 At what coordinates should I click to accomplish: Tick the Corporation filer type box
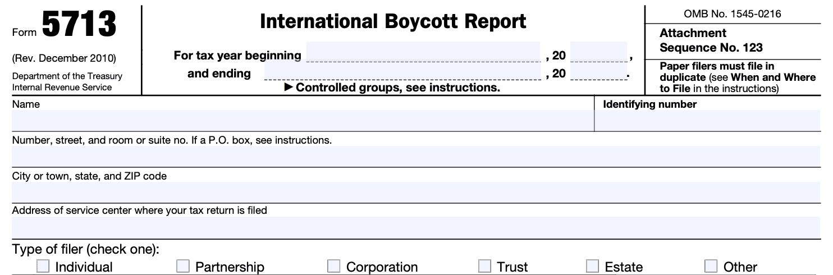point(334,266)
